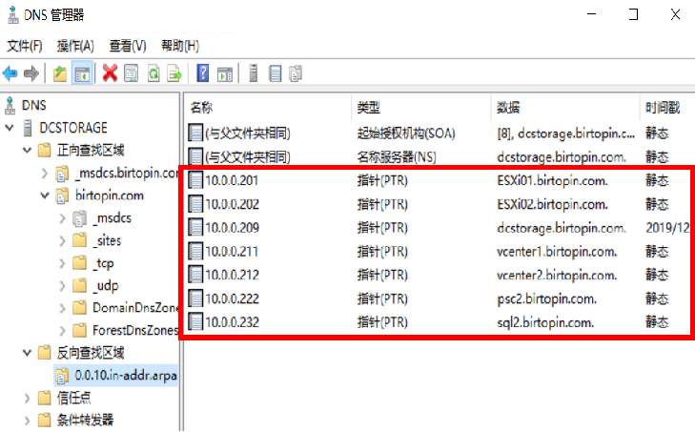Open the 查看(V) menu

point(128,46)
